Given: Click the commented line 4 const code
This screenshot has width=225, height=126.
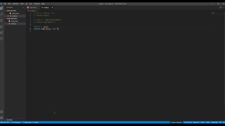Looking at the screenshot, I should click(47, 20).
